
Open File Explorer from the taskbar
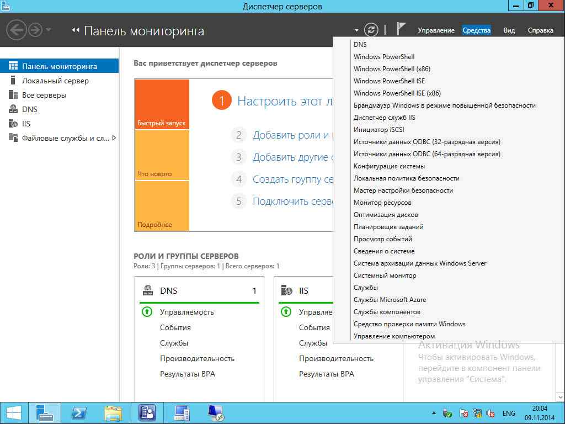(x=113, y=412)
